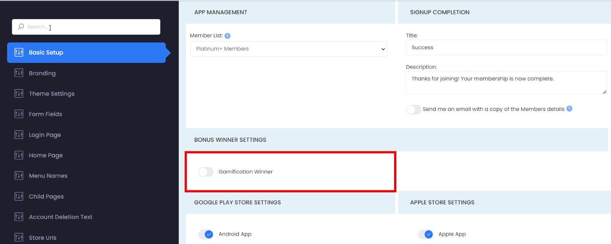Click the search magnifier icon
611x244 pixels.
click(21, 27)
